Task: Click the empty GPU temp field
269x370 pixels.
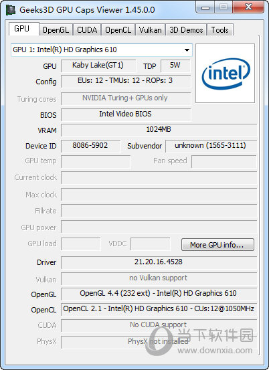Action: point(96,162)
